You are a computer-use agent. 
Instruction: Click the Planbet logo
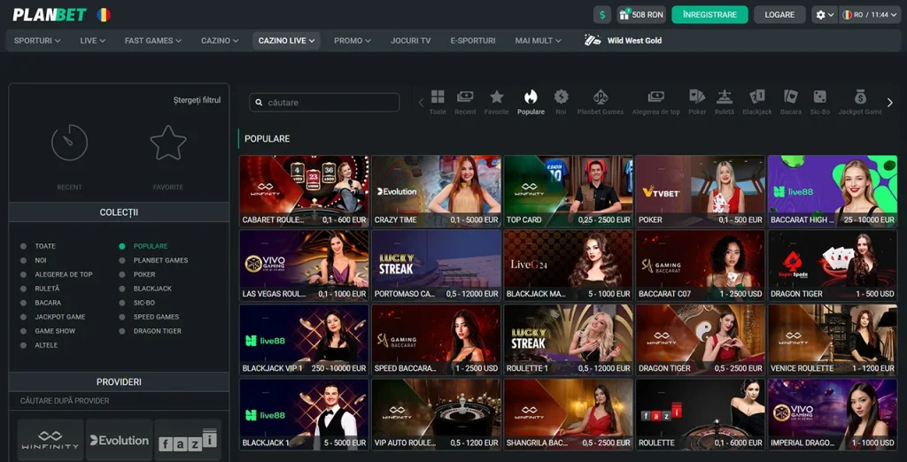click(50, 14)
